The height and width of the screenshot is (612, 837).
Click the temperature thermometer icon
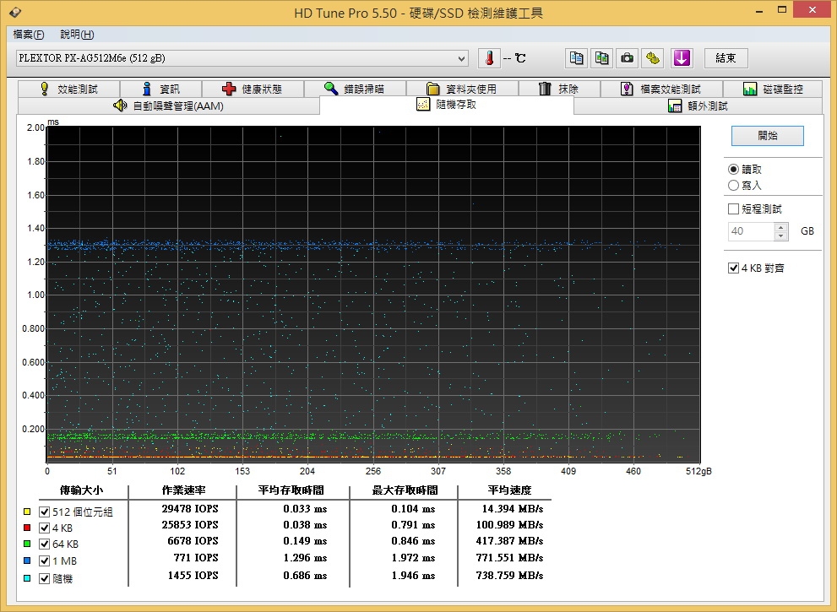(x=488, y=58)
